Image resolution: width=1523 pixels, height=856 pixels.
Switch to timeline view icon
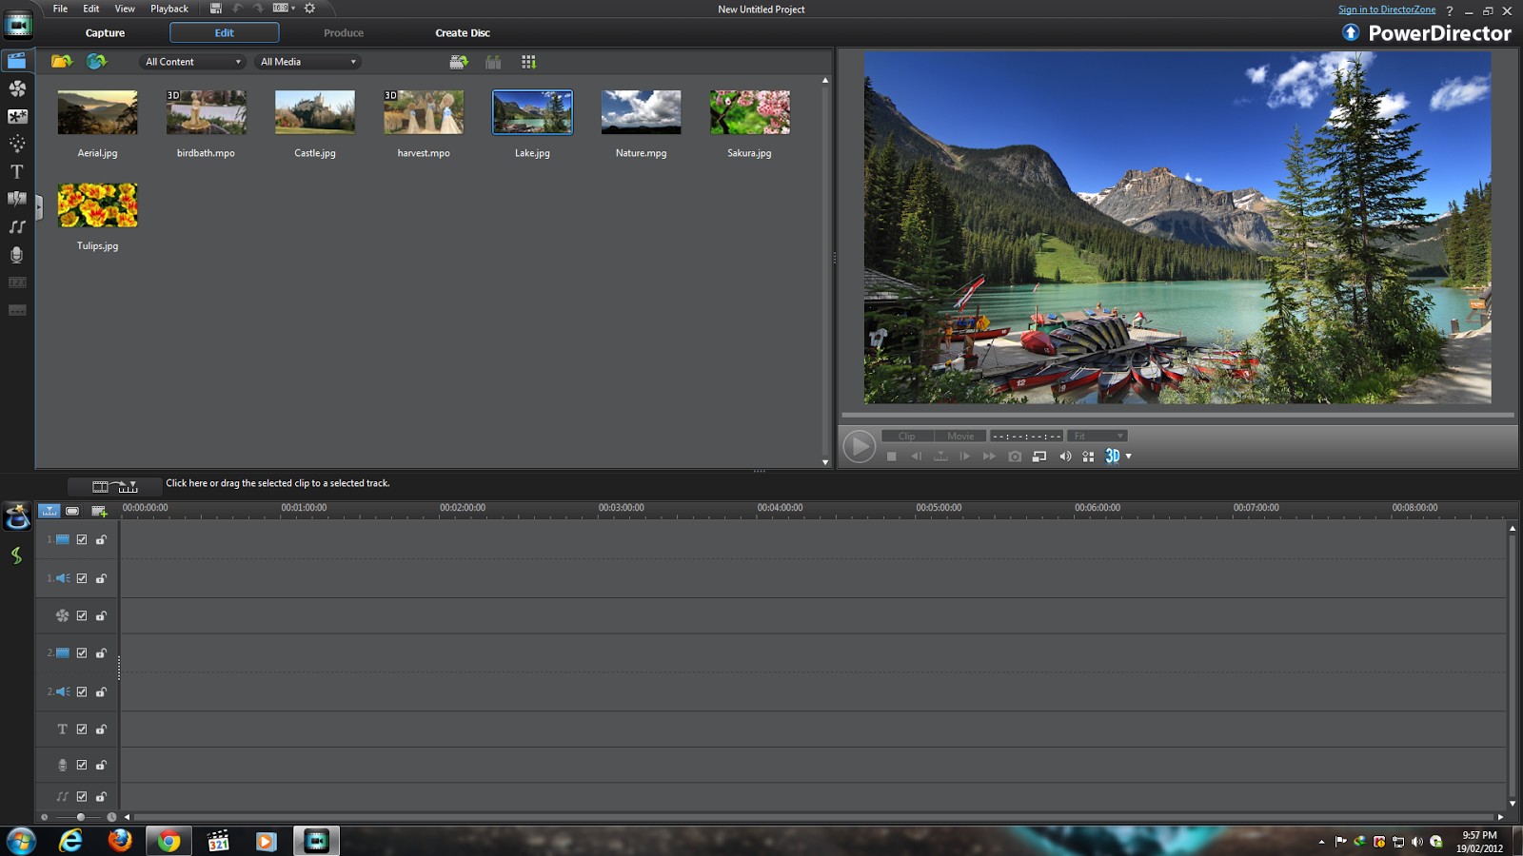[x=49, y=511]
